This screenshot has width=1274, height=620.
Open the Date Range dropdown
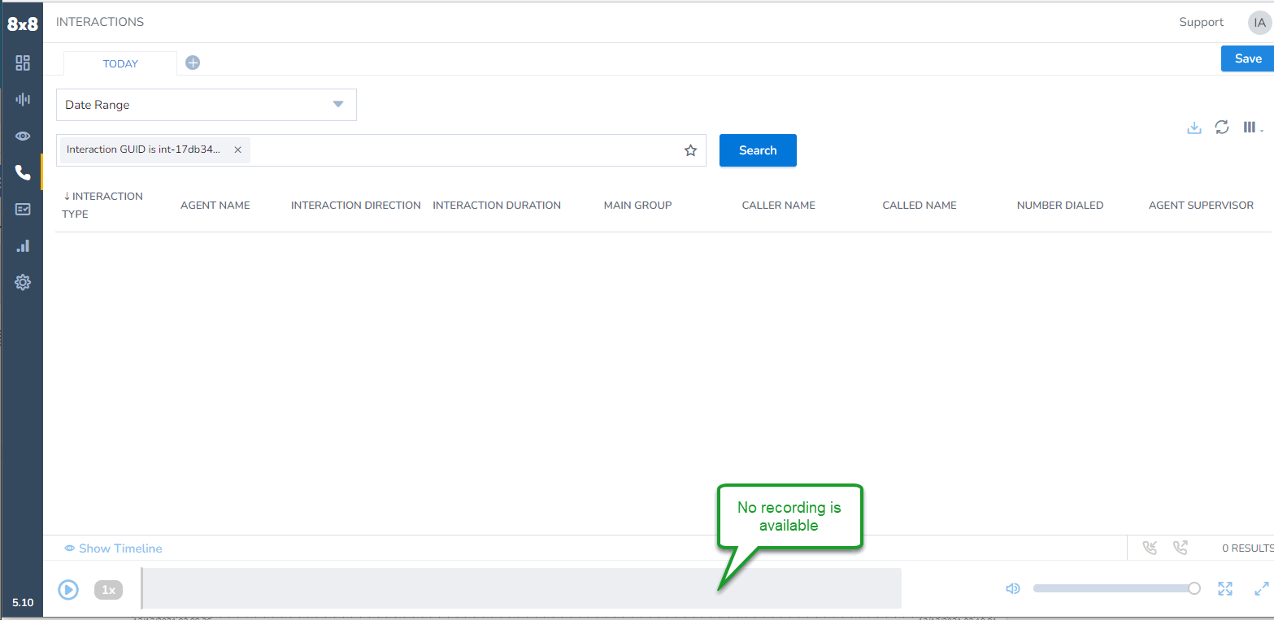click(x=207, y=105)
